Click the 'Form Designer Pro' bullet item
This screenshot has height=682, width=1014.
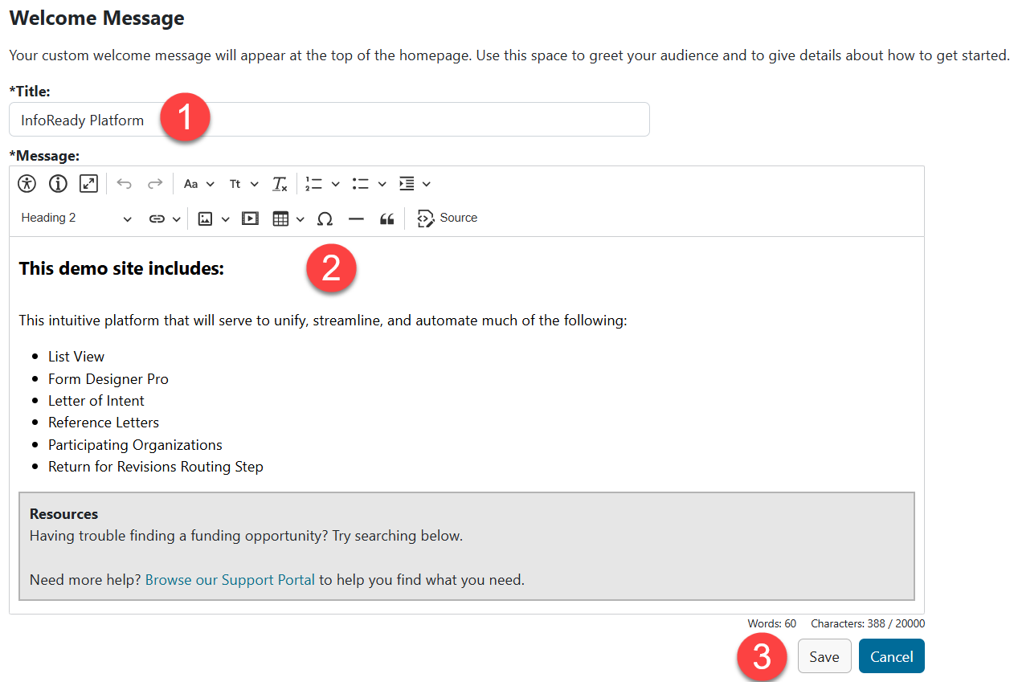108,379
